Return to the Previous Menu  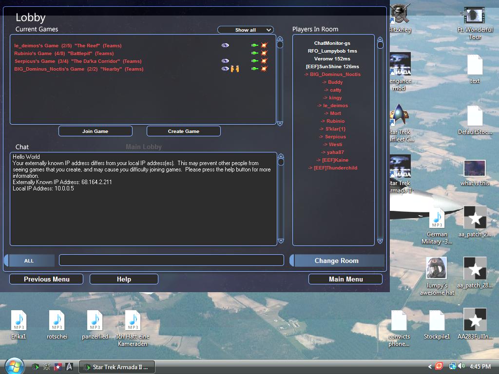point(47,279)
